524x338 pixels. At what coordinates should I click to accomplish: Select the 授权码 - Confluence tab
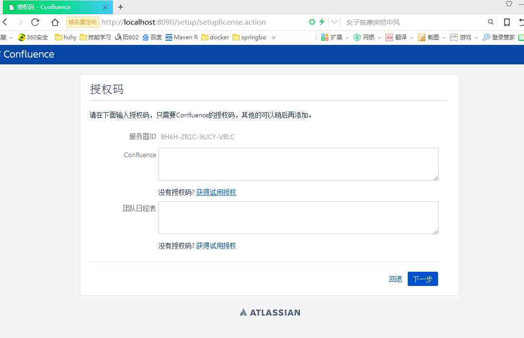(58, 7)
